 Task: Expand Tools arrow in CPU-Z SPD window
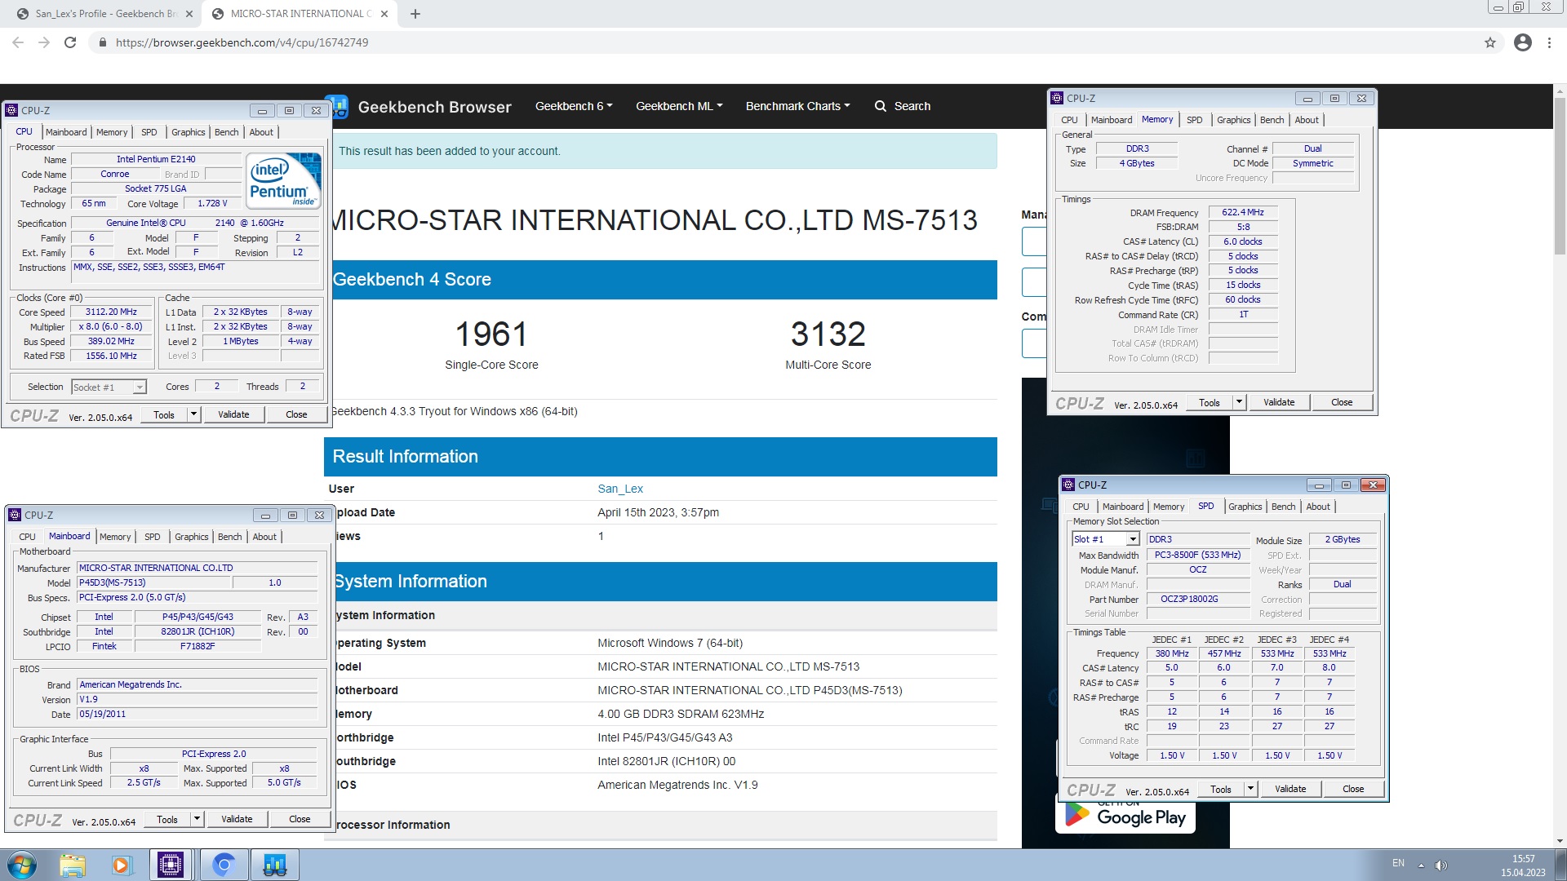1250,789
